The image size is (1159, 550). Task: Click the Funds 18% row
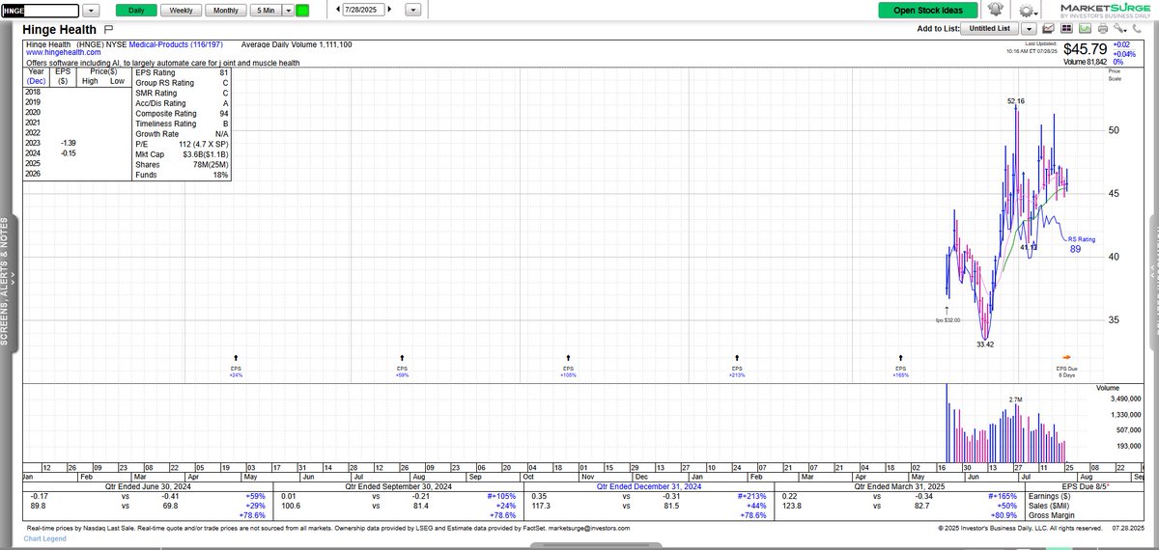point(183,177)
